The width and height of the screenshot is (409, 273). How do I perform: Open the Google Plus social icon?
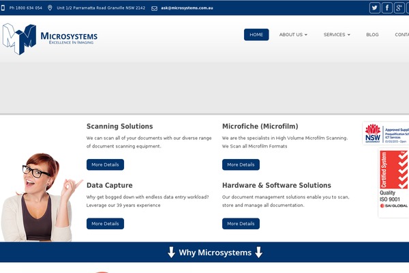click(x=399, y=8)
